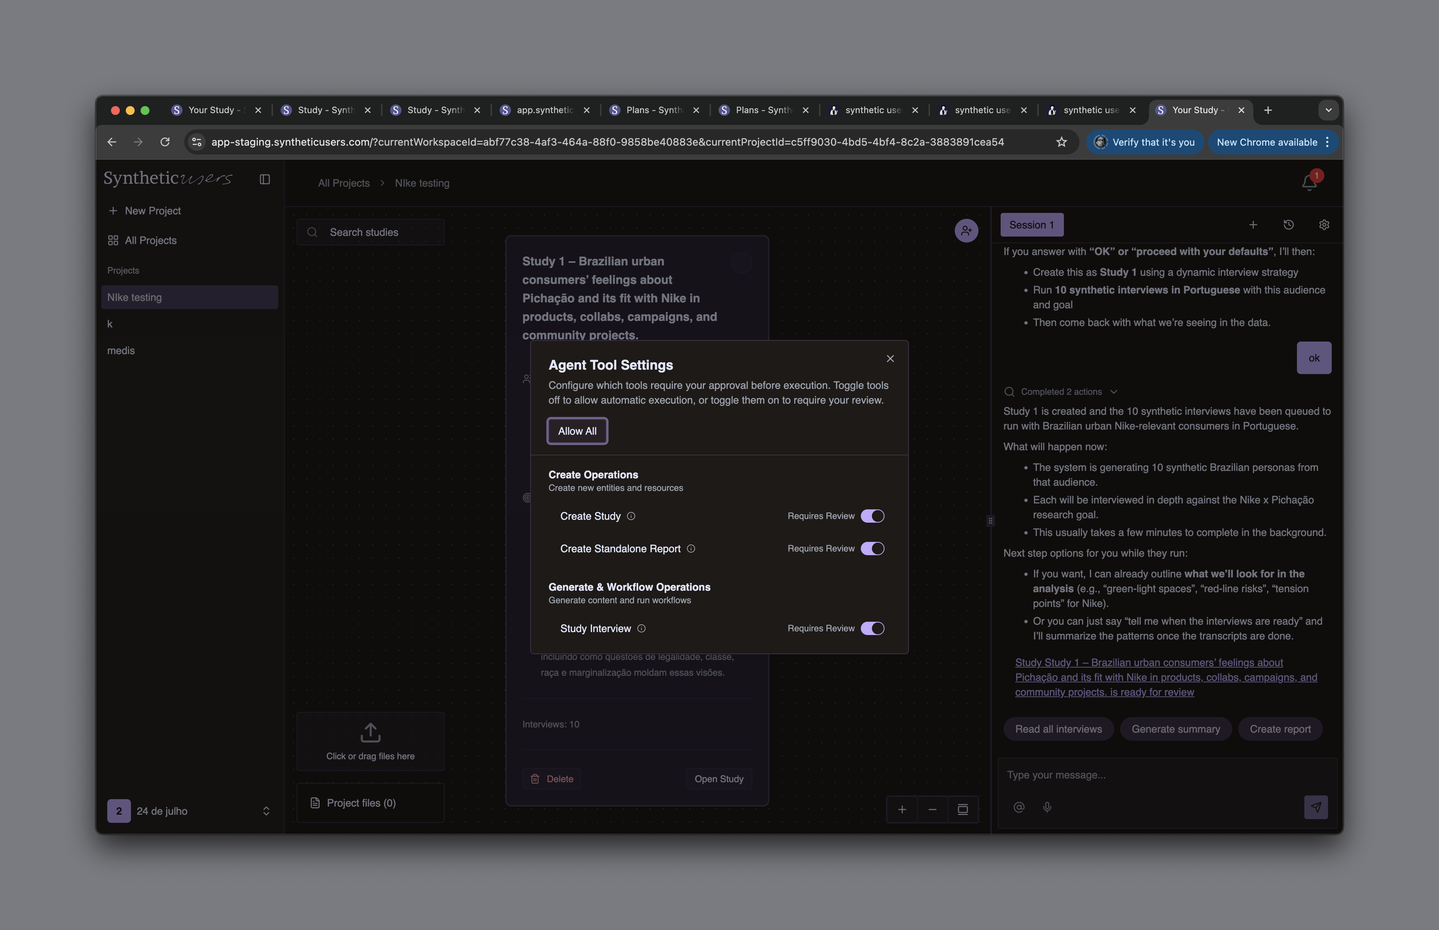This screenshot has width=1439, height=930.
Task: Collapse sidebar with panel toggle icon
Action: pos(265,179)
